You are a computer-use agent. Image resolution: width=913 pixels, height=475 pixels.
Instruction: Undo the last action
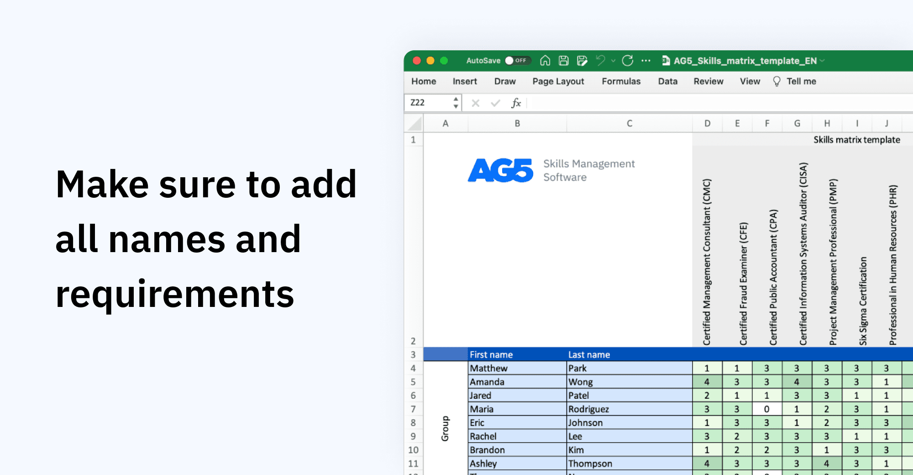(x=599, y=60)
